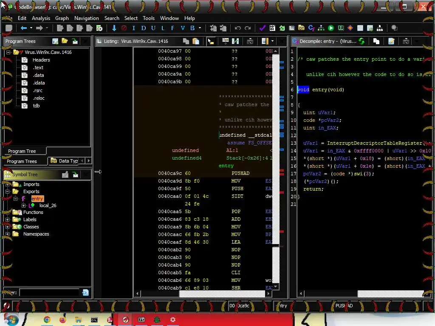Click the 'B' next bookmark icon
Viewport: 435px width, 326px height.
(192, 28)
